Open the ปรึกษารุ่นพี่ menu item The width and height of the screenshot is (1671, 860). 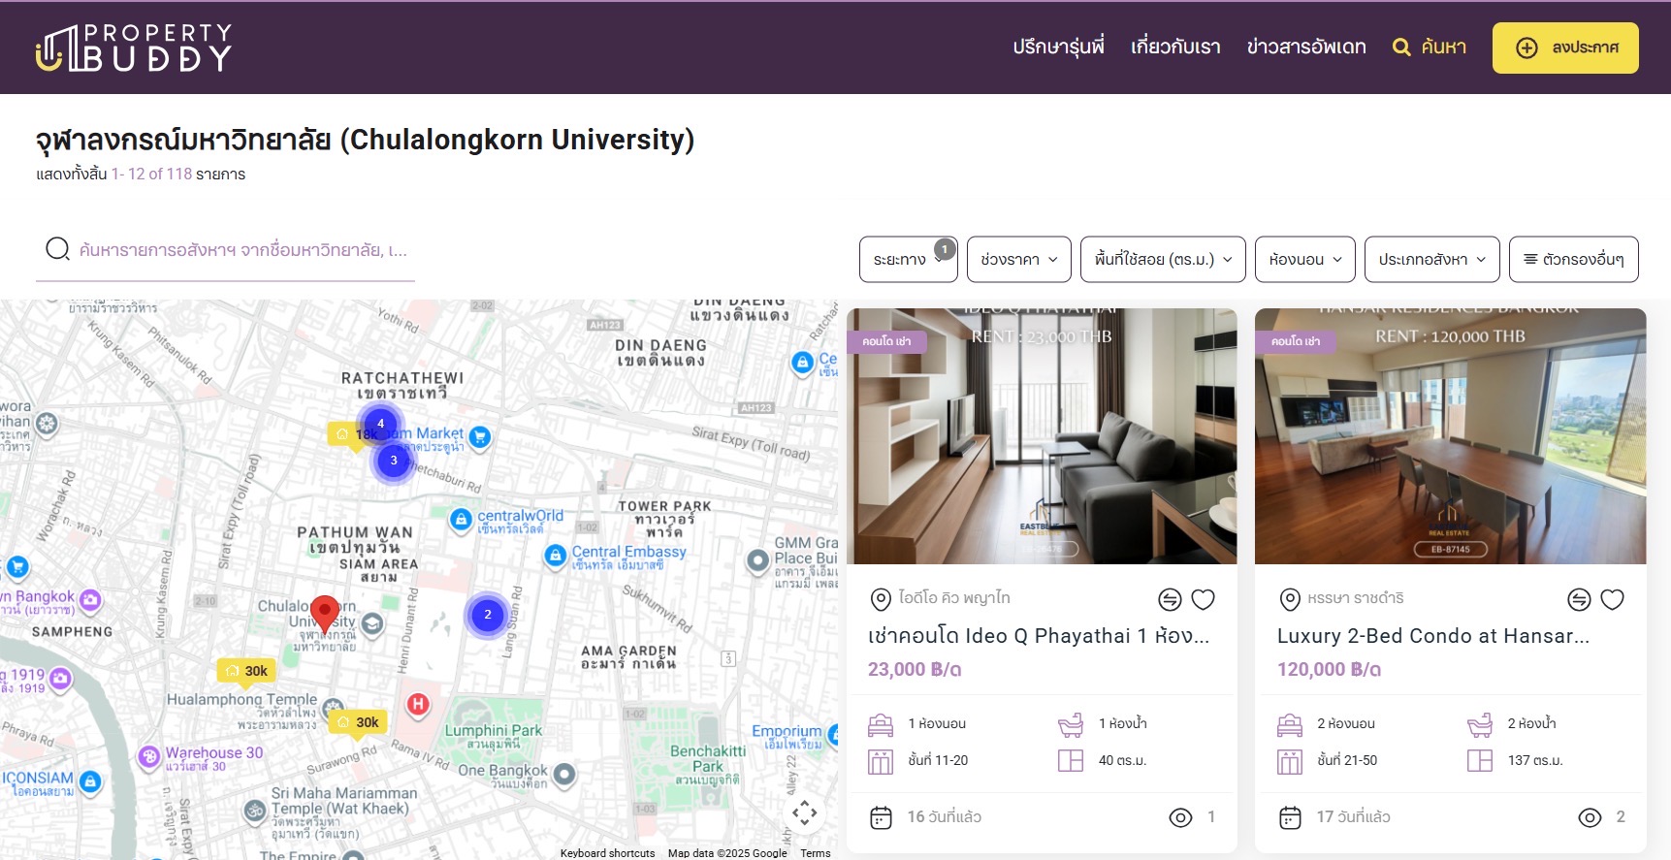coord(1058,48)
